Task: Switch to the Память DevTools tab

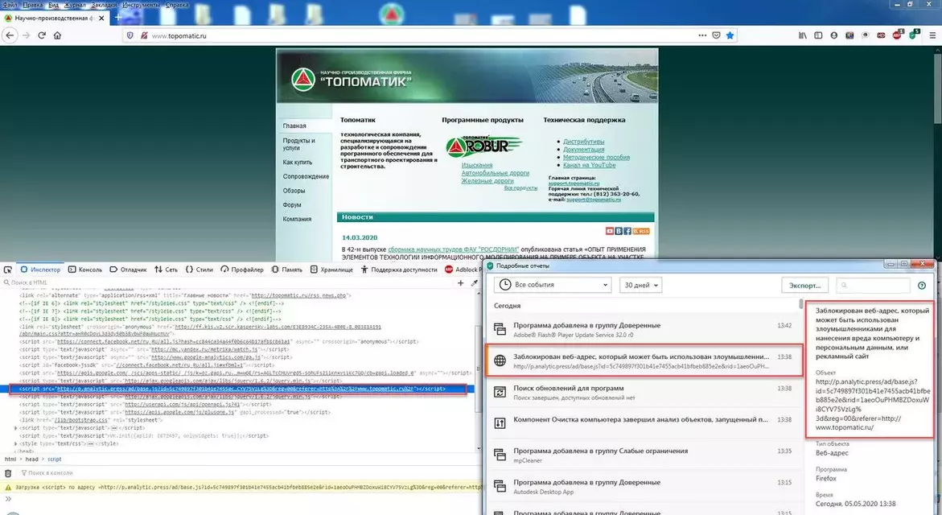Action: coord(286,270)
